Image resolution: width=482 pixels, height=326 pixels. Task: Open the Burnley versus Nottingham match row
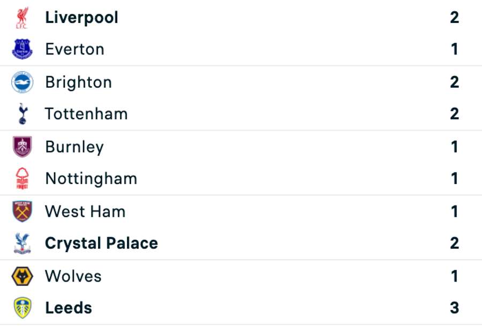pyautogui.click(x=241, y=162)
